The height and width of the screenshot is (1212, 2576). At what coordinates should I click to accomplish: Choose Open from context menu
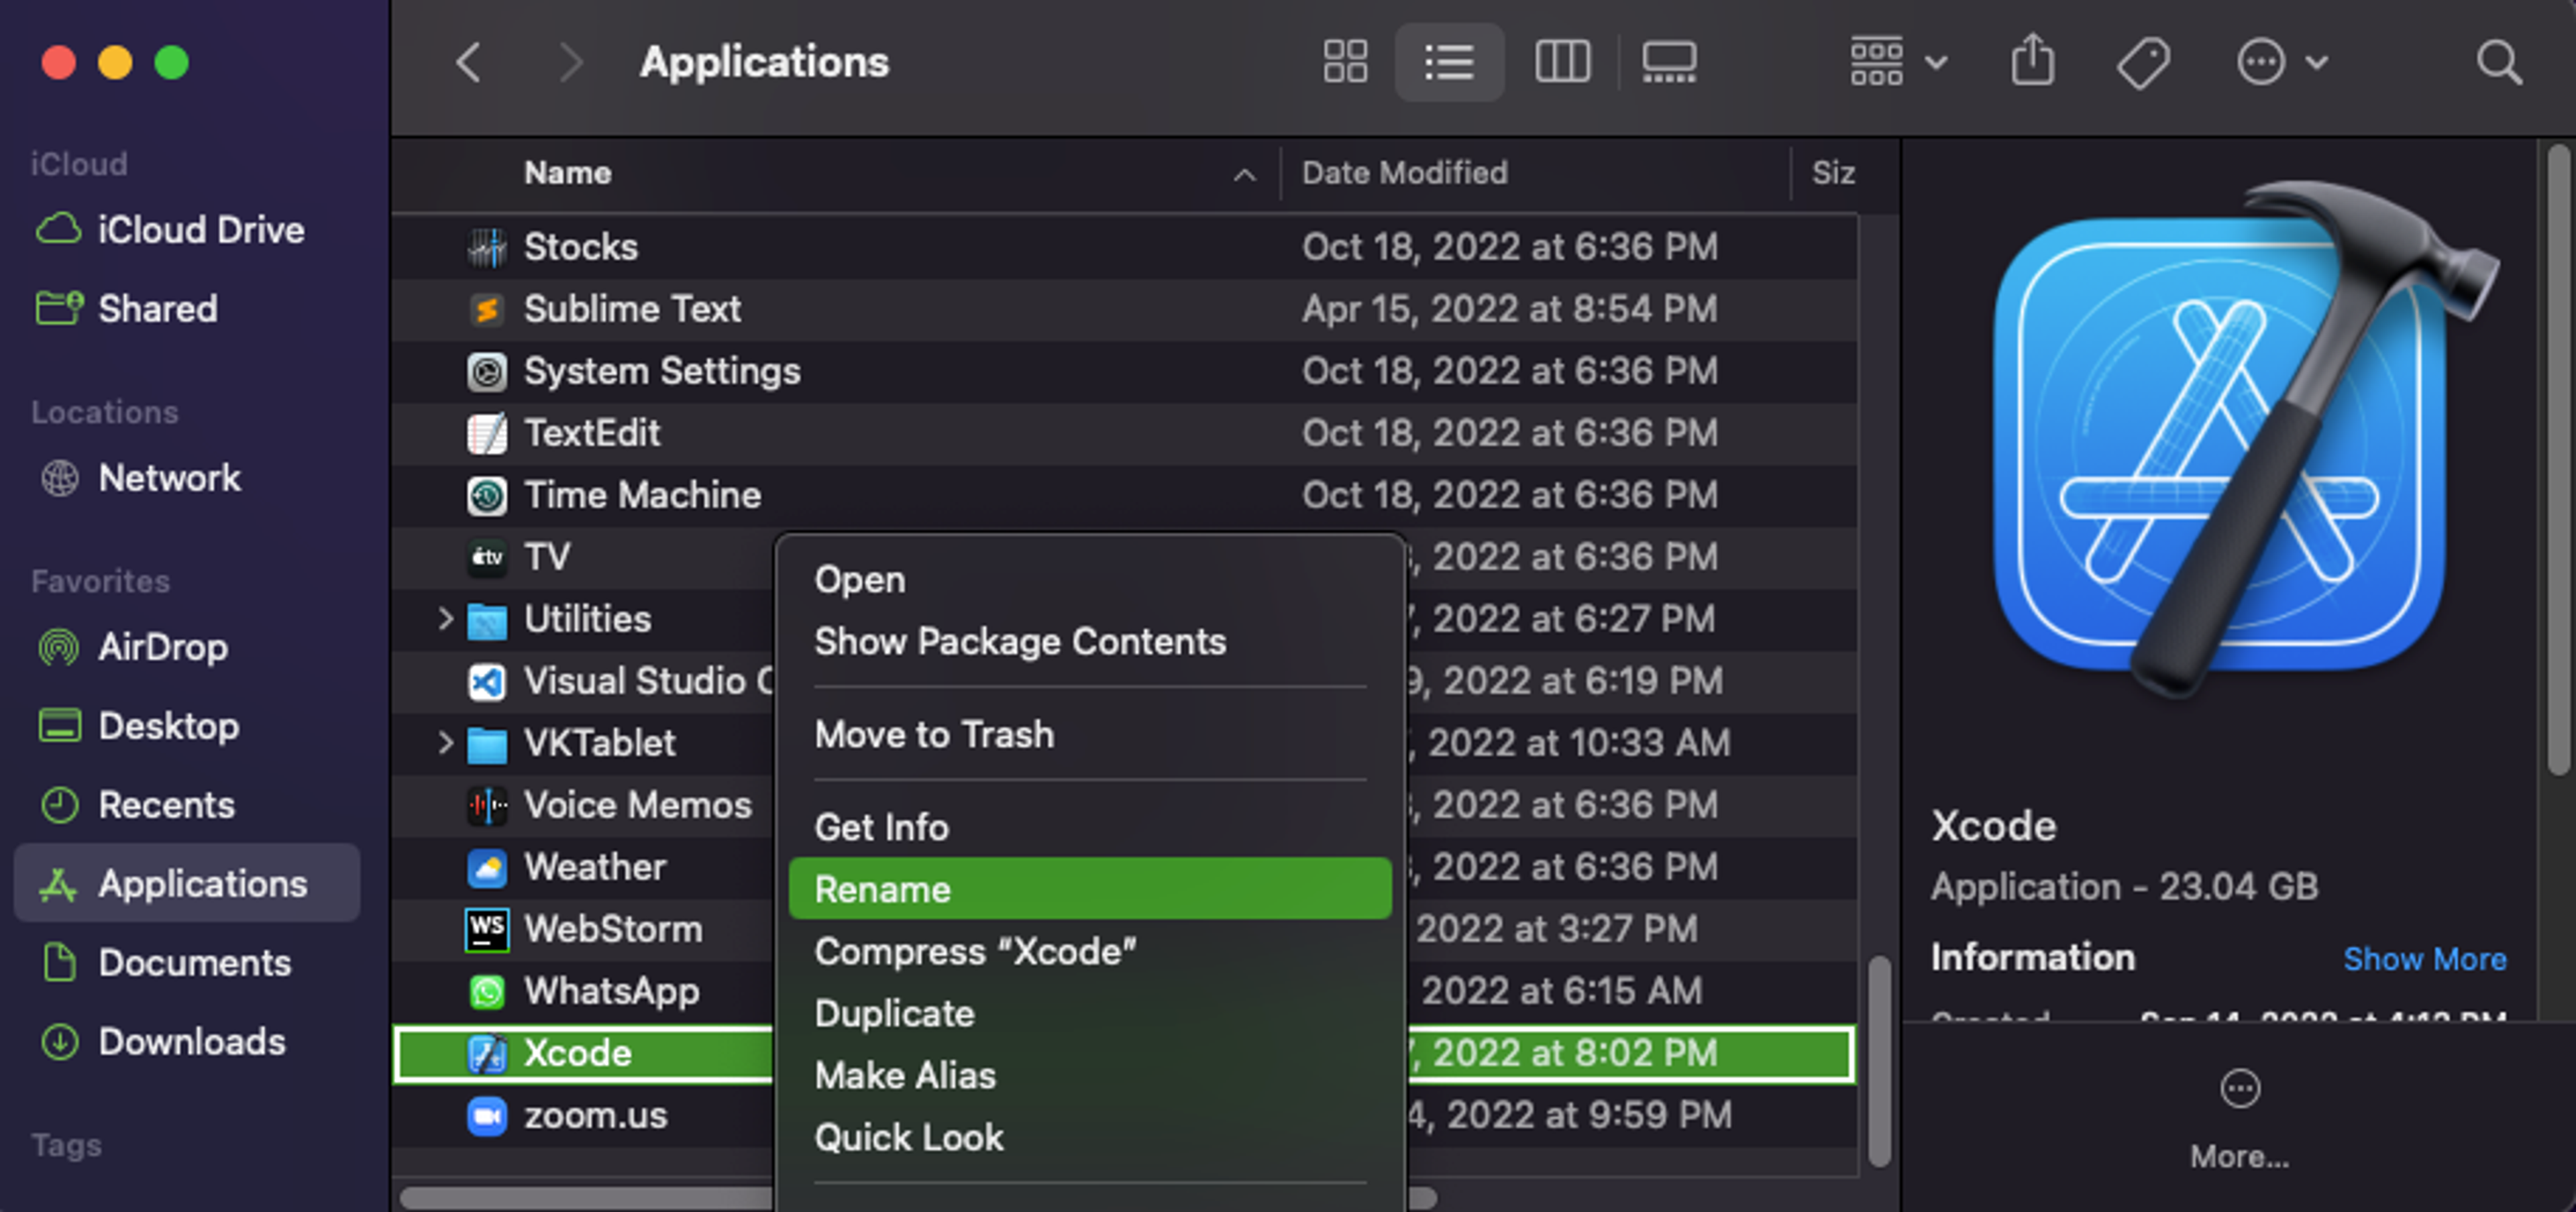tap(1090, 580)
